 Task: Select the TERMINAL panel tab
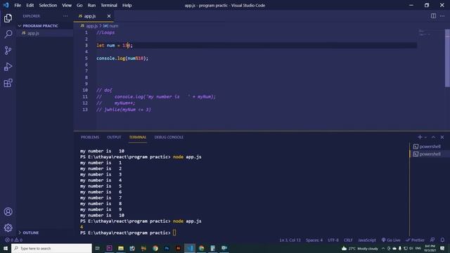click(x=138, y=137)
